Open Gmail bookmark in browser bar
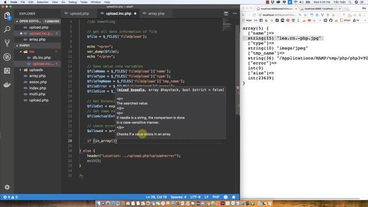The image size is (368, 207). (x=255, y=21)
